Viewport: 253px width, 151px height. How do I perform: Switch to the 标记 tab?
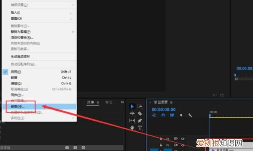tap(109, 102)
